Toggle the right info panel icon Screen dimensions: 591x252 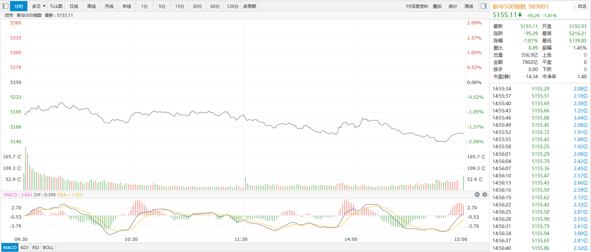click(484, 6)
